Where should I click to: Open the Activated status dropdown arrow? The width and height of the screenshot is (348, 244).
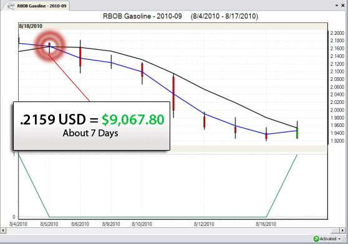339,238
